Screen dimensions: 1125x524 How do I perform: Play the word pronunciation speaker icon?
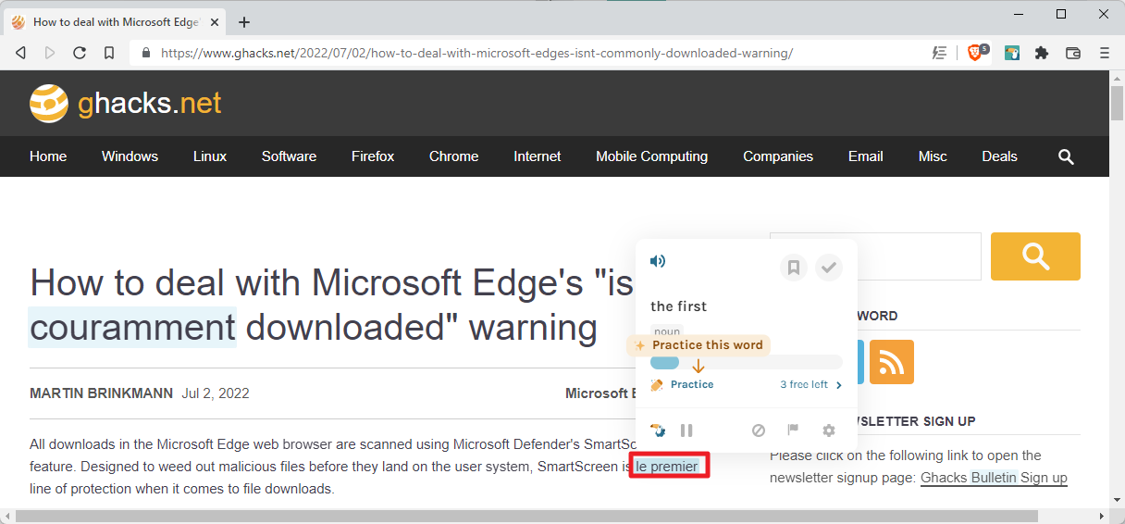pos(658,262)
